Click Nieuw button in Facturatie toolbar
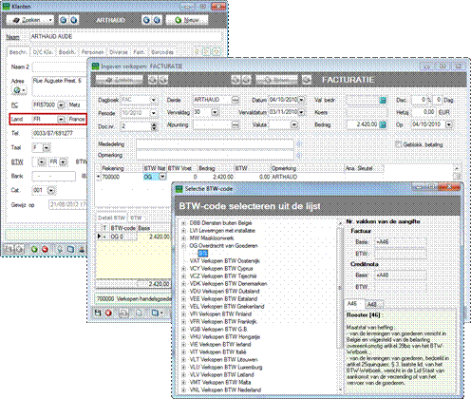This screenshot has width=471, height=399. [276, 80]
